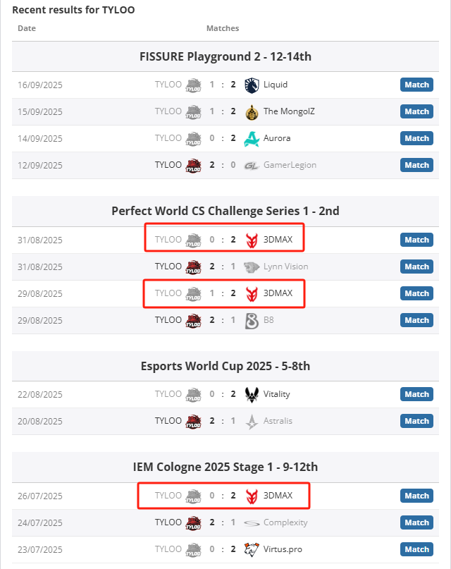Click 3DMAX logo in 31/08/2025 match

pos(252,240)
